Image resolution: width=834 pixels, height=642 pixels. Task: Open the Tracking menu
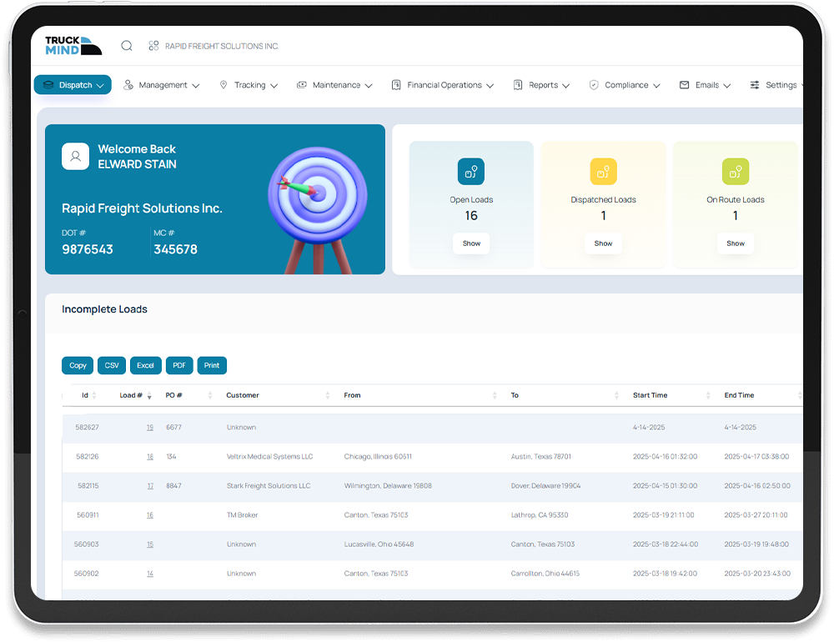pyautogui.click(x=249, y=85)
